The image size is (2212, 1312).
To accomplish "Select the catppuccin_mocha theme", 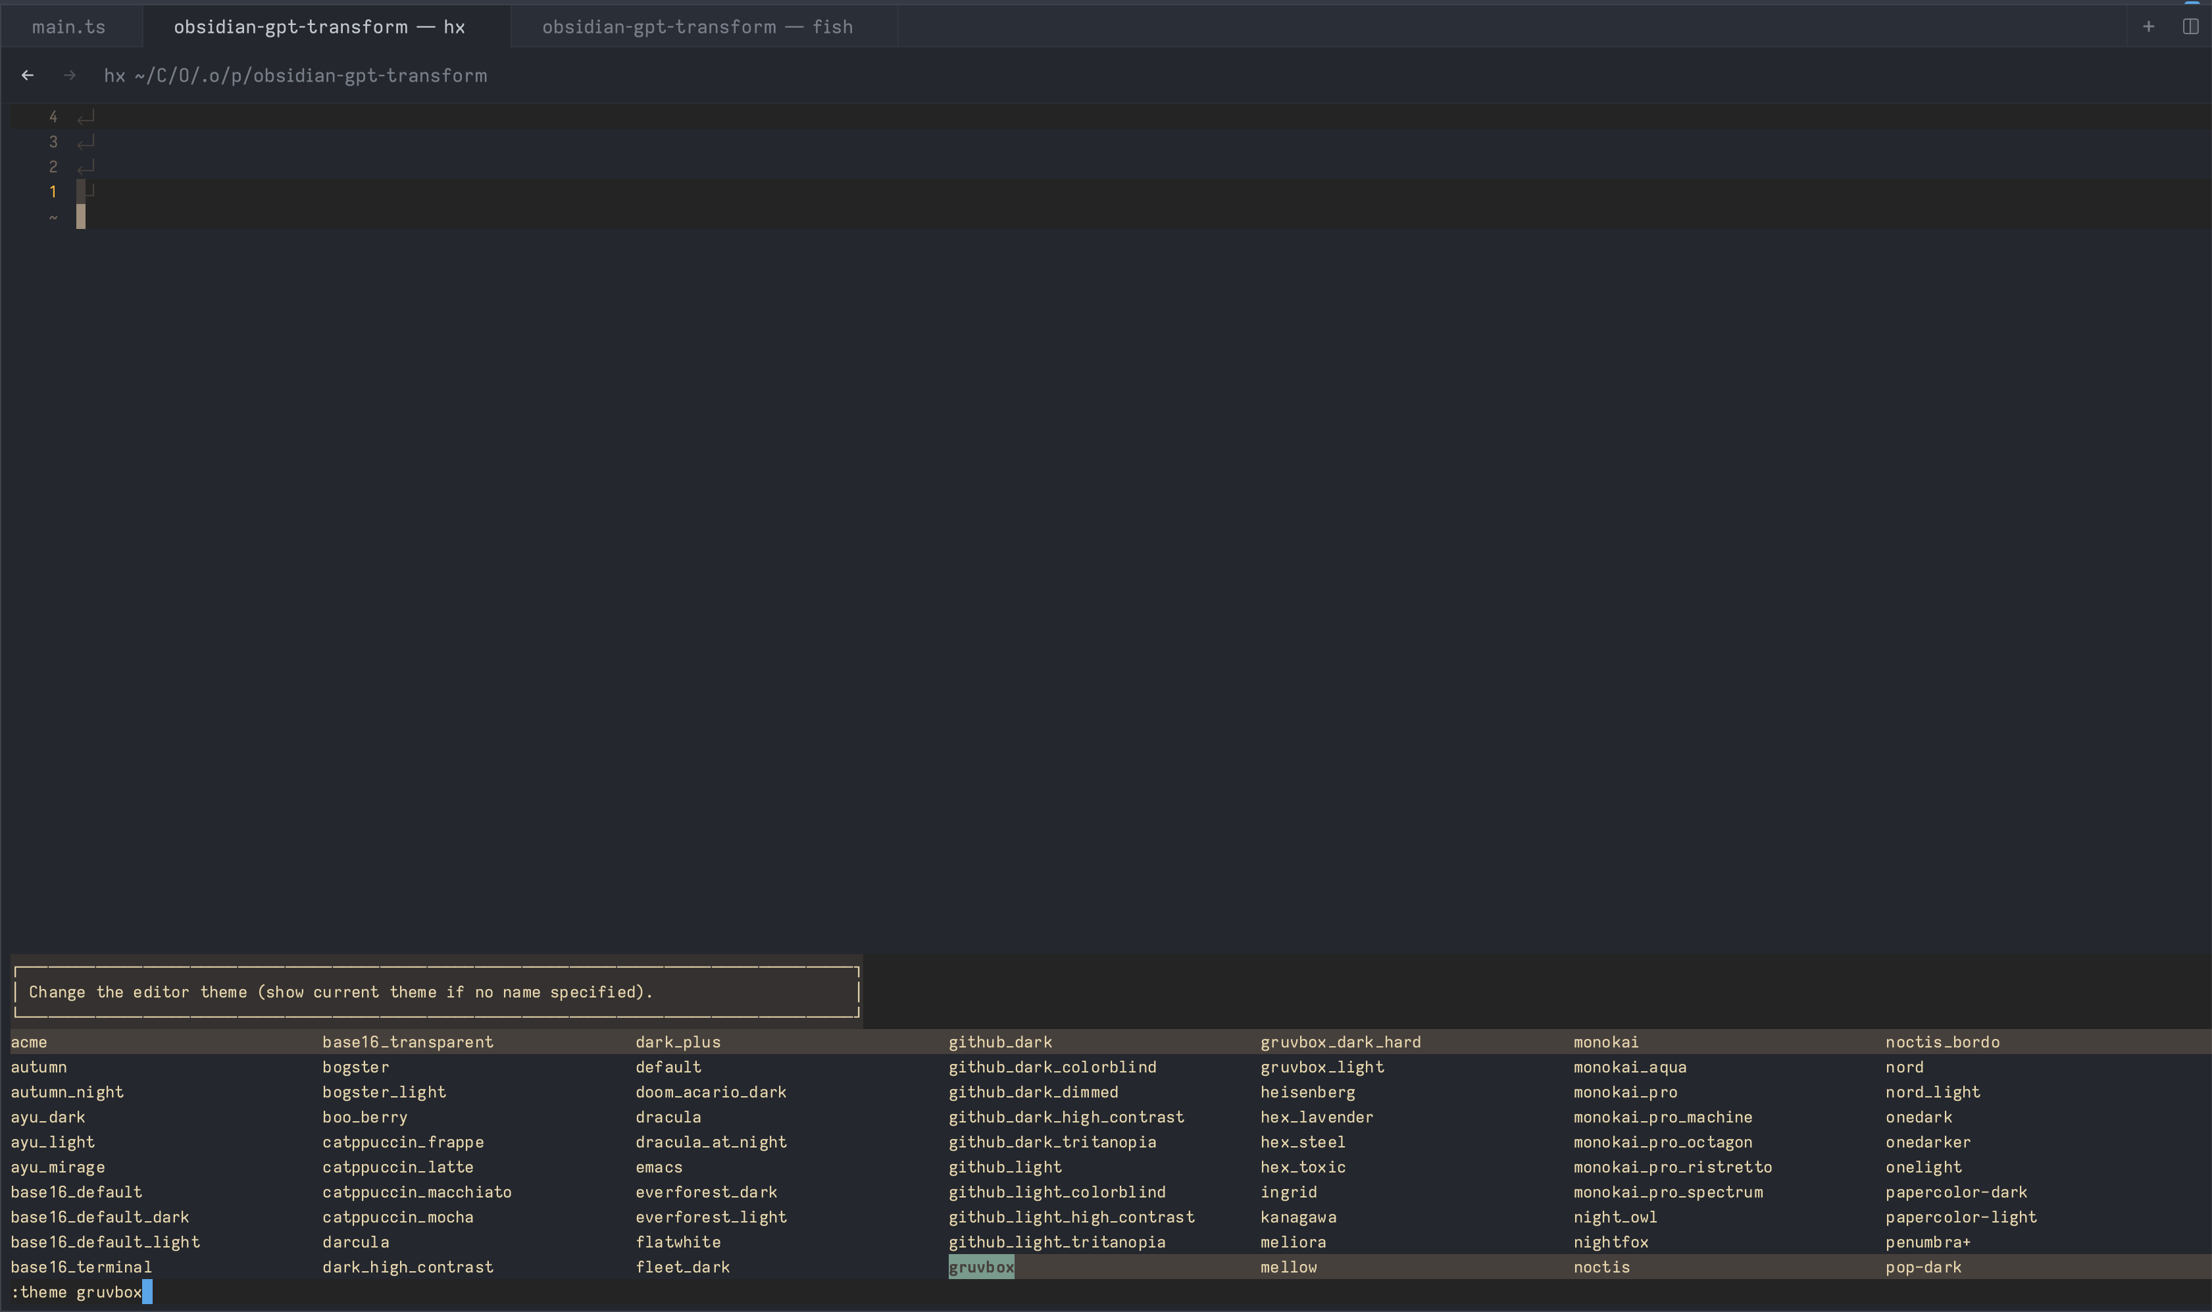I will [398, 1217].
